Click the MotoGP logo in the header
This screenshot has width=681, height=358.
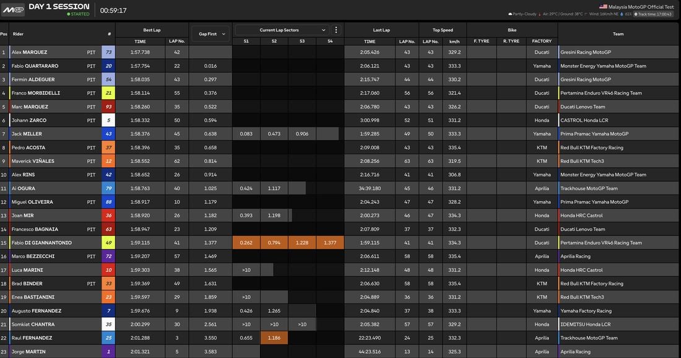[13, 9]
